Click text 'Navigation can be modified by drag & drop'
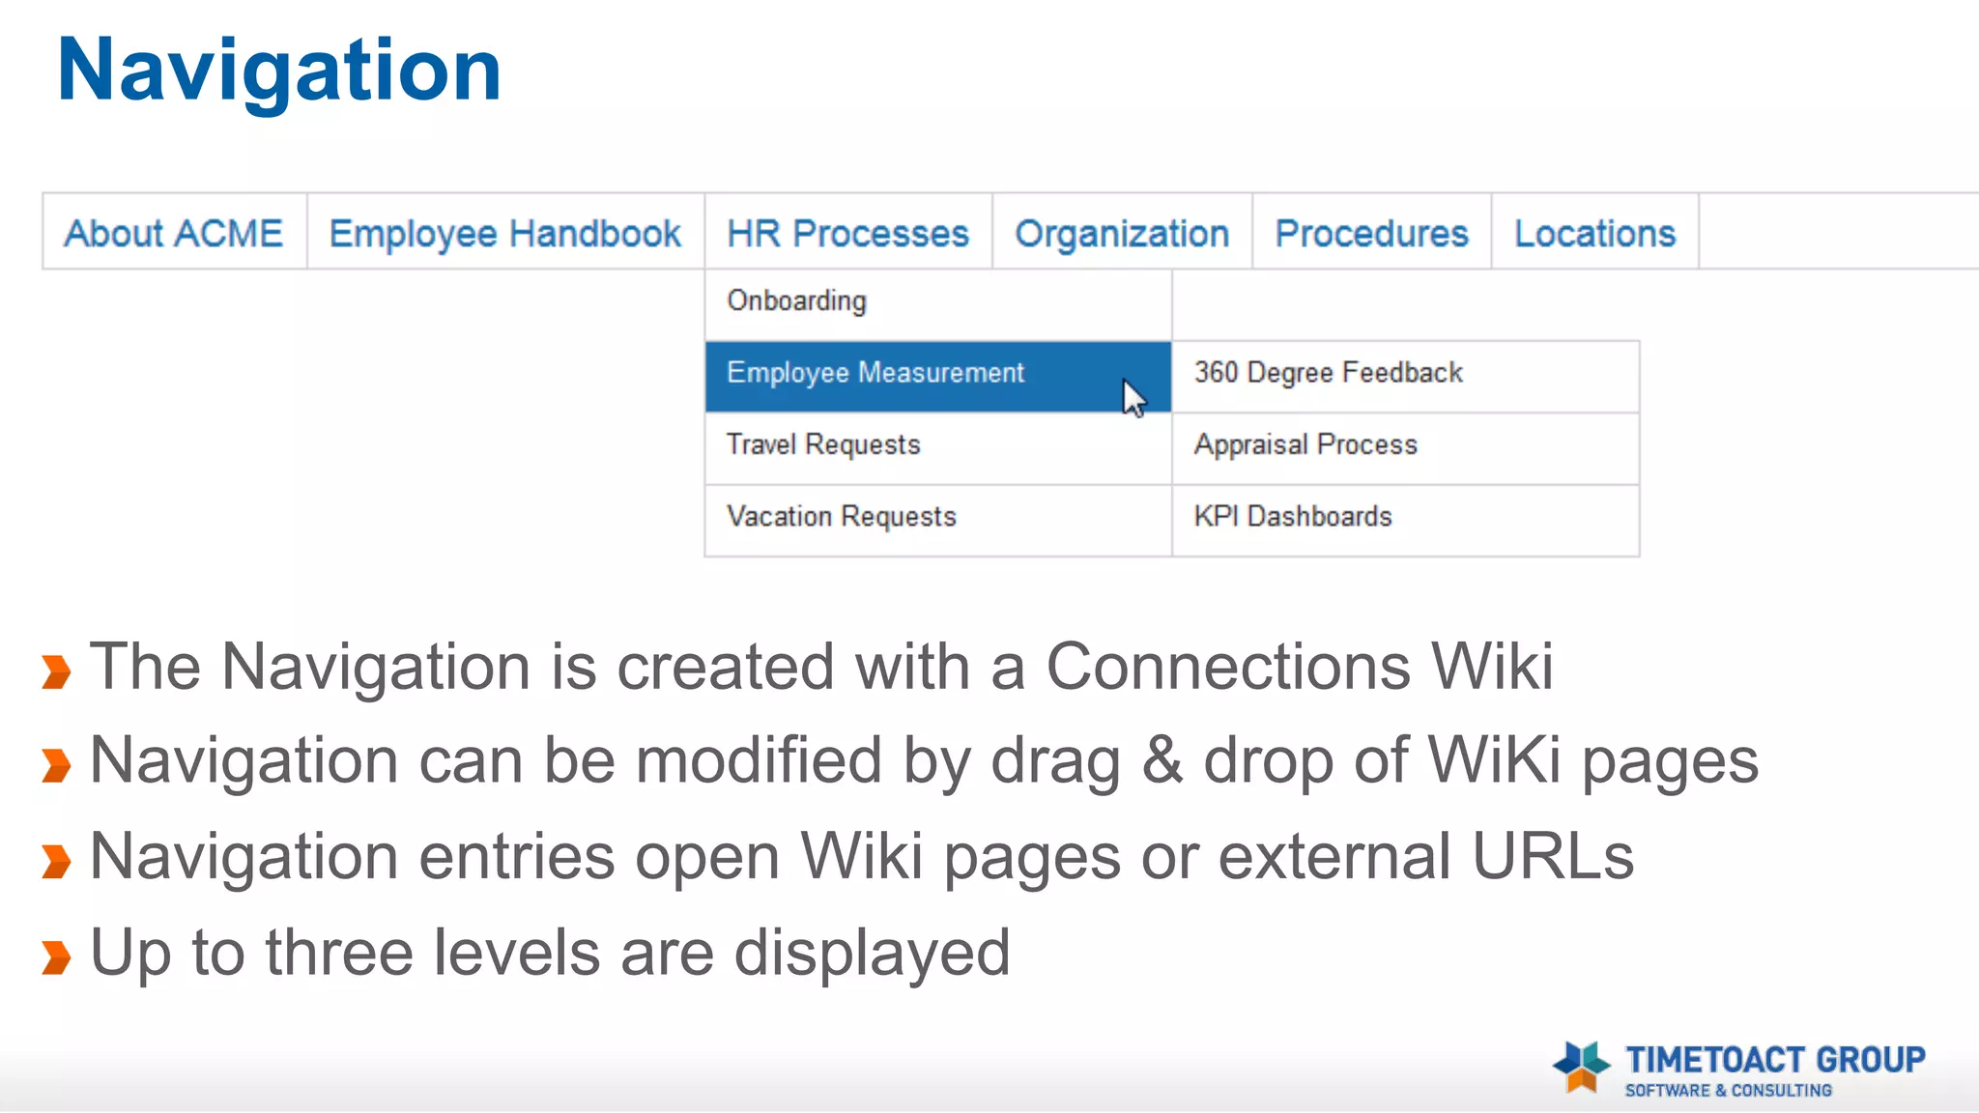Viewport: 1979px width, 1113px height. 710,762
